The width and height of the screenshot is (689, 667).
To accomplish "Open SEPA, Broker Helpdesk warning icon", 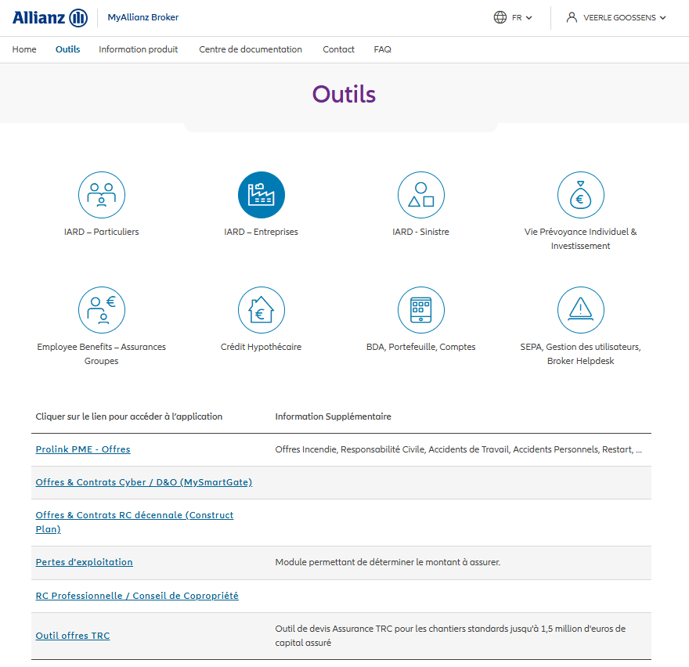I will point(580,310).
